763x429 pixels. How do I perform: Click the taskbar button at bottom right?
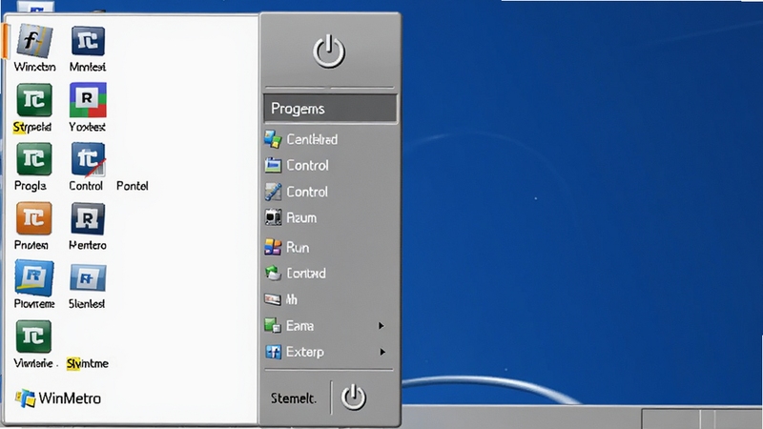click(x=672, y=419)
